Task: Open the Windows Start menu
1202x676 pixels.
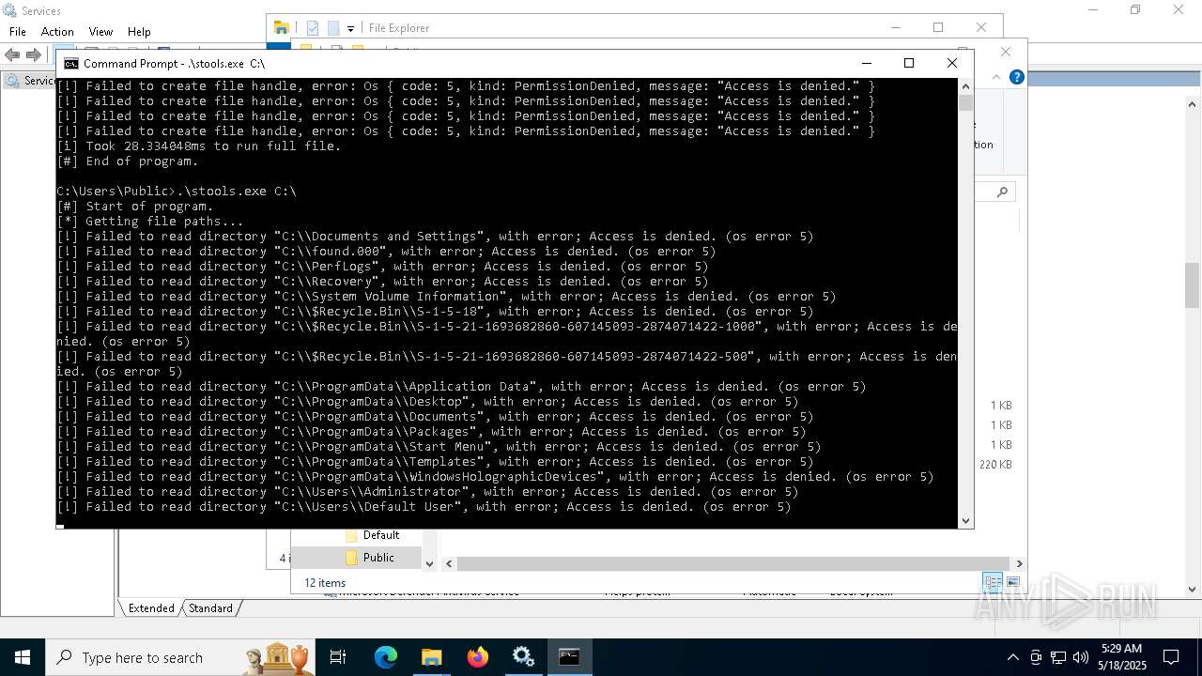Action: point(23,657)
